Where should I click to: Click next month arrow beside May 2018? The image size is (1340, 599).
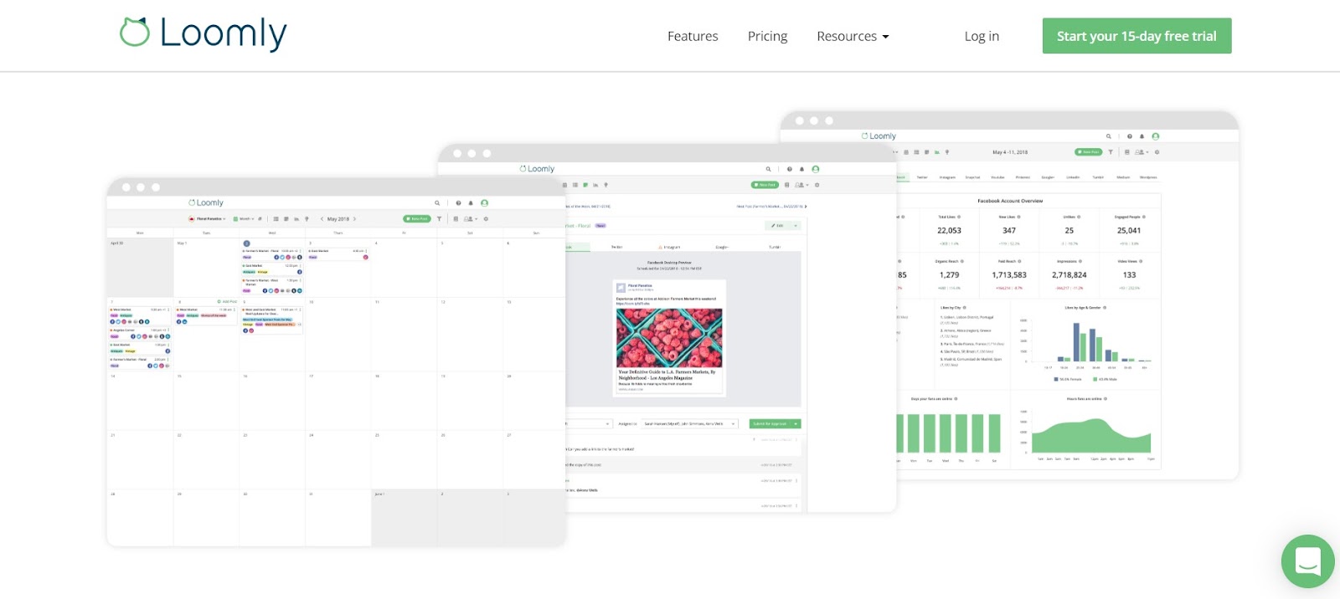(355, 219)
